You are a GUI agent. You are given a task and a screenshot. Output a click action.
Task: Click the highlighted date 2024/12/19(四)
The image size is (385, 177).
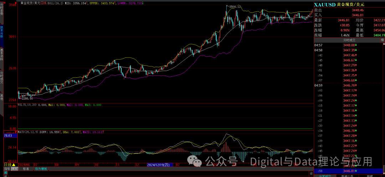[x=160, y=165]
